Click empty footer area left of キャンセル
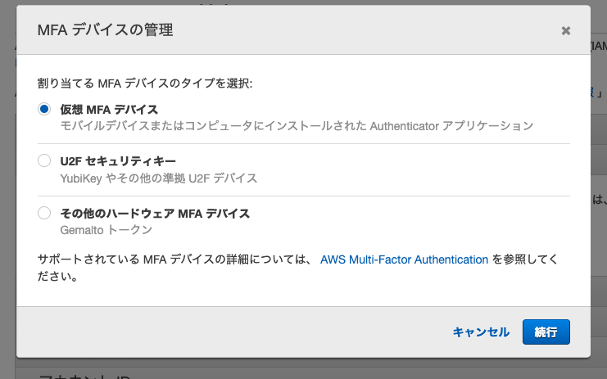Image resolution: width=607 pixels, height=379 pixels. 229,332
